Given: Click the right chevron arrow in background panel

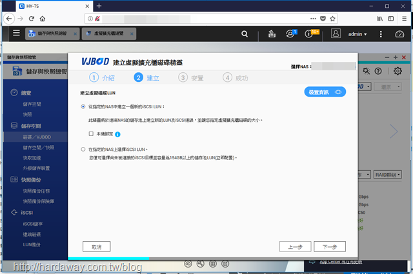Looking at the screenshot, I should tap(394, 131).
